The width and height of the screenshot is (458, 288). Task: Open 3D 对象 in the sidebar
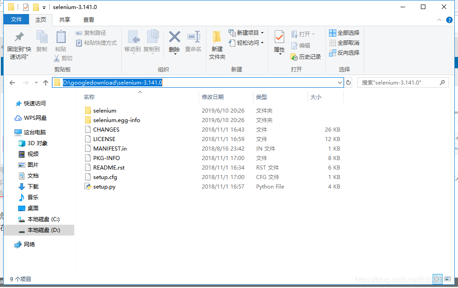pyautogui.click(x=33, y=143)
